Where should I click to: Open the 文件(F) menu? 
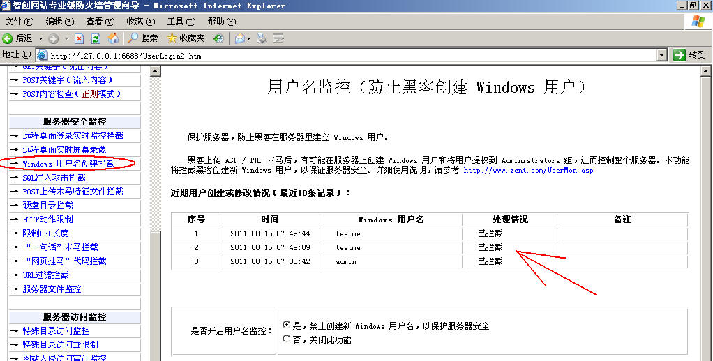pyautogui.click(x=19, y=22)
